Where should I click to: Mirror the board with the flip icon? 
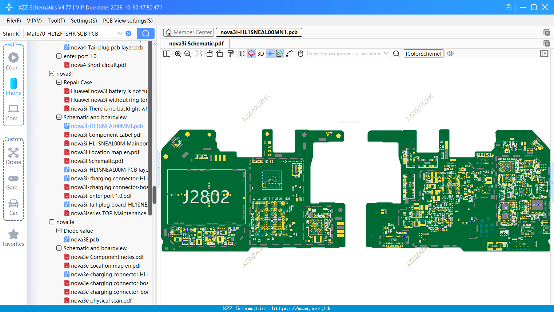[242, 53]
